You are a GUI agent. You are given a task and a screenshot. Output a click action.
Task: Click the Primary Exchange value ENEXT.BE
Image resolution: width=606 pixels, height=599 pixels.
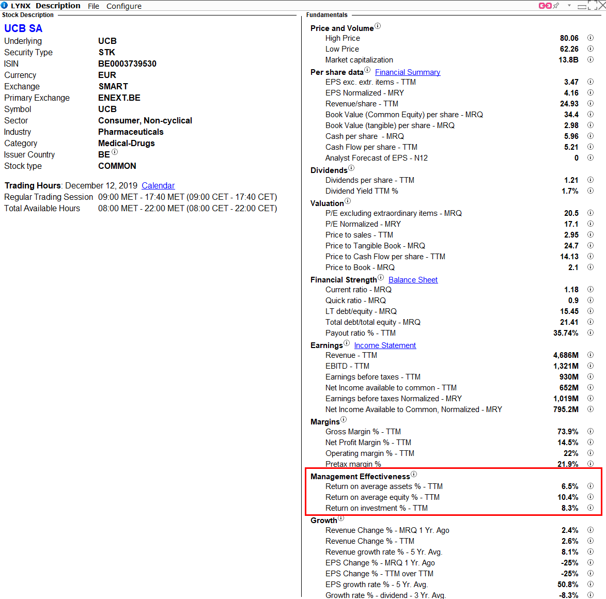click(119, 98)
